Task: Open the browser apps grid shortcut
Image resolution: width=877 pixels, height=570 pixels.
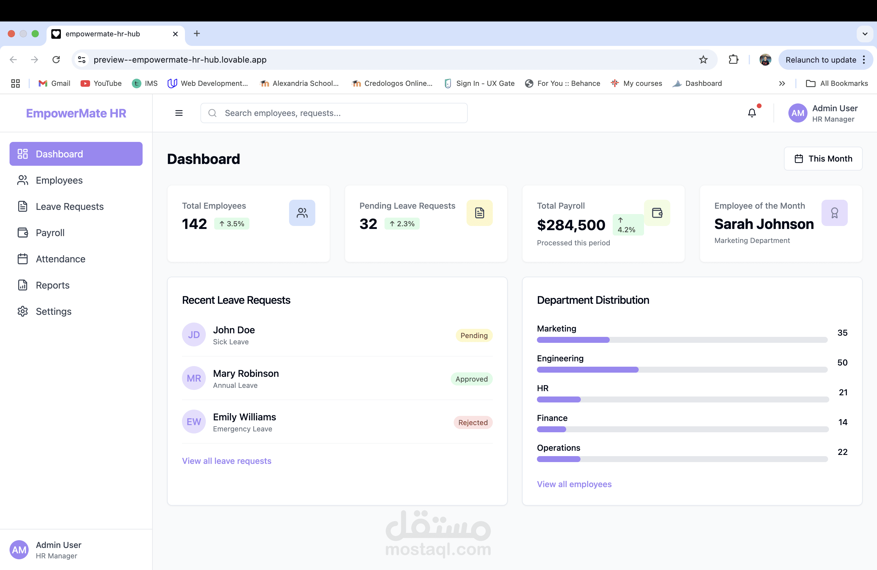Action: (x=15, y=83)
